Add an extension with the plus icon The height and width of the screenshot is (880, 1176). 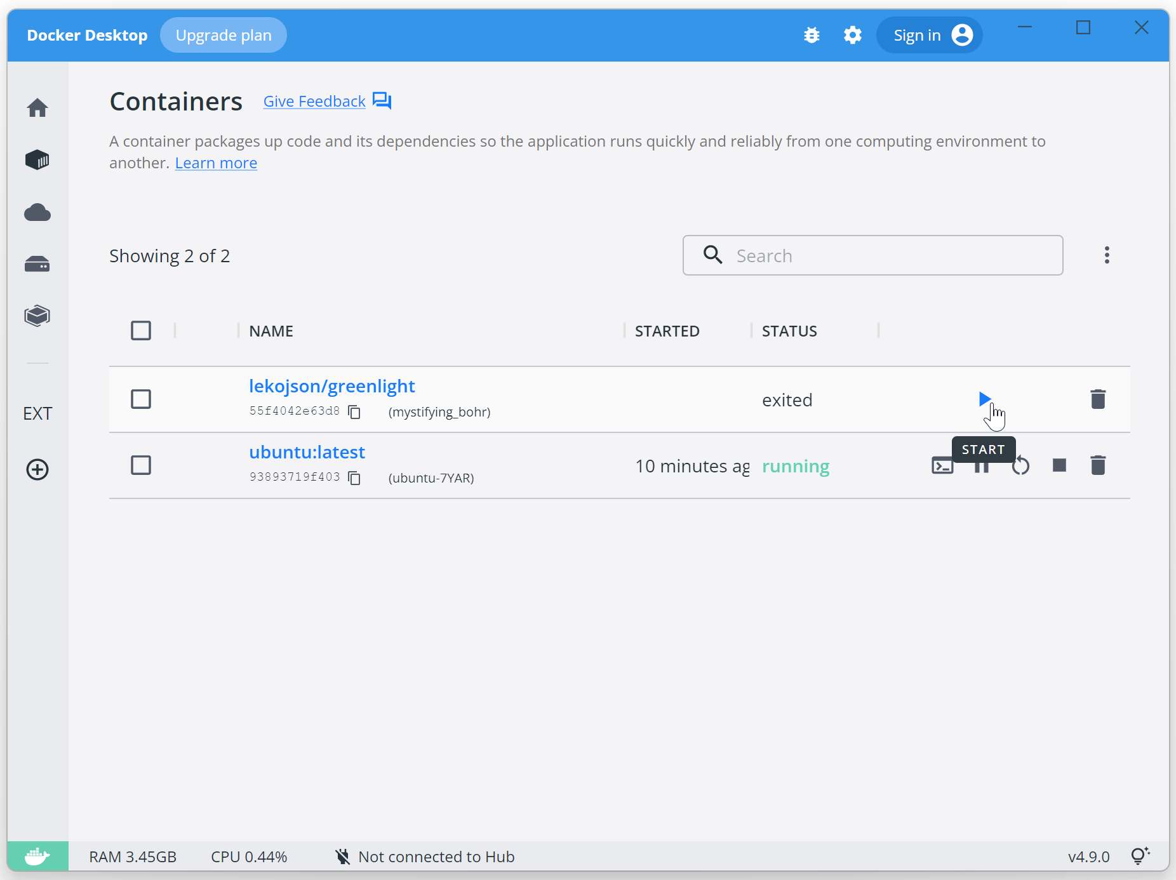[x=37, y=470]
